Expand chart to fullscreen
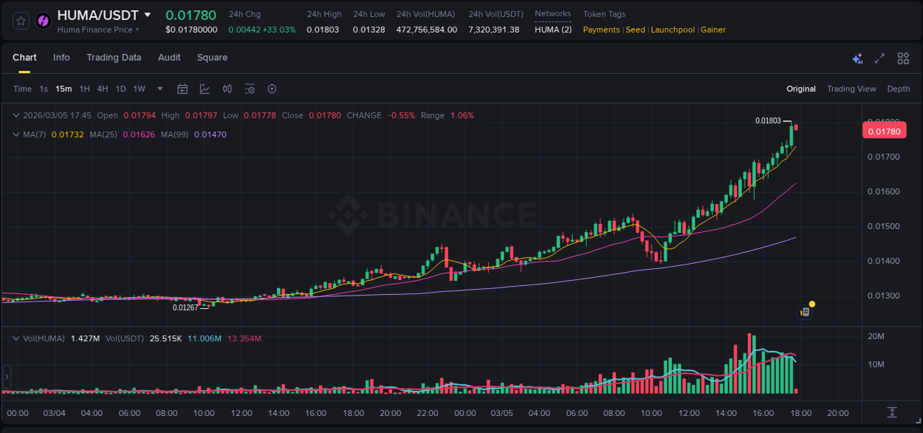Image resolution: width=923 pixels, height=433 pixels. pos(879,58)
